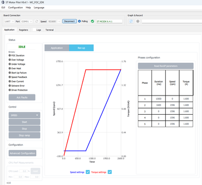Click the CPU load reset button
Screen dimensions: 202x185
(35, 171)
